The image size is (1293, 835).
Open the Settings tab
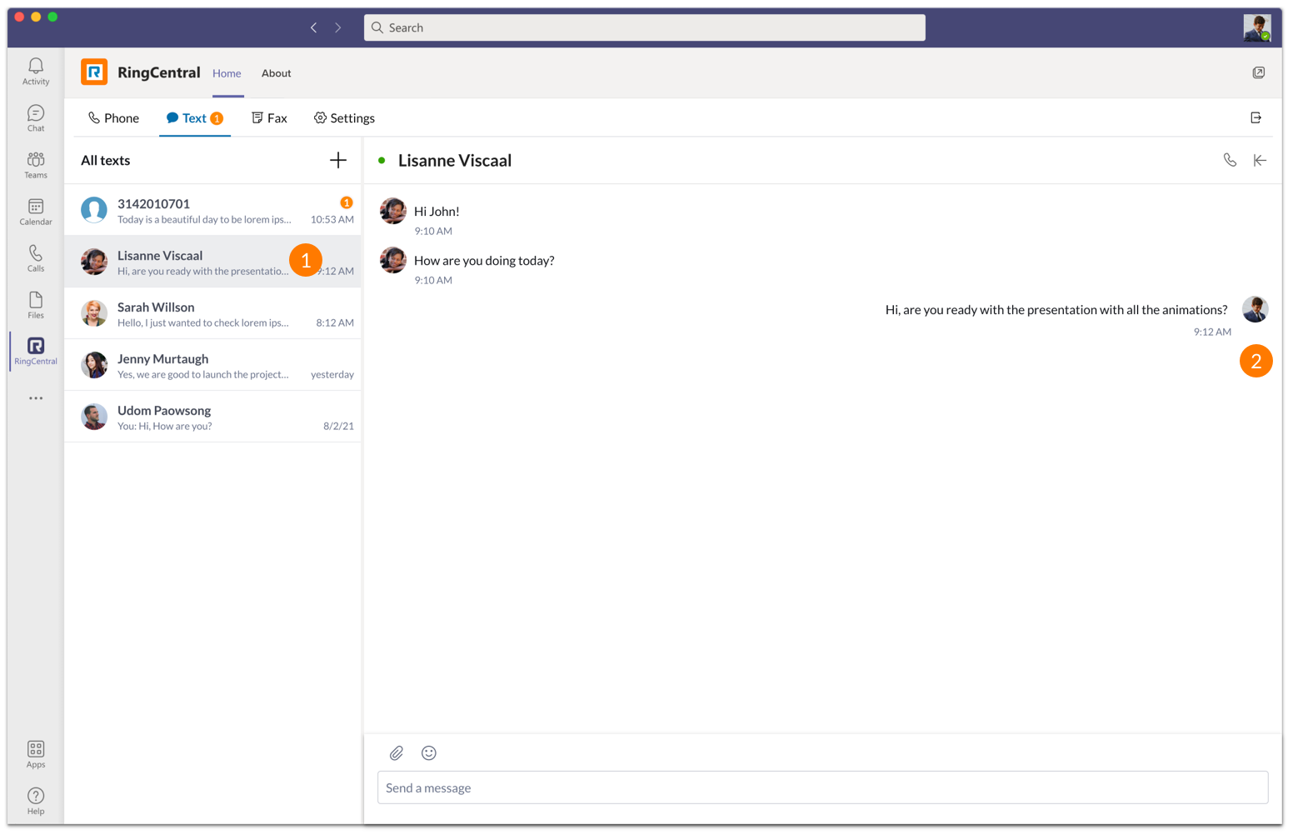point(344,118)
